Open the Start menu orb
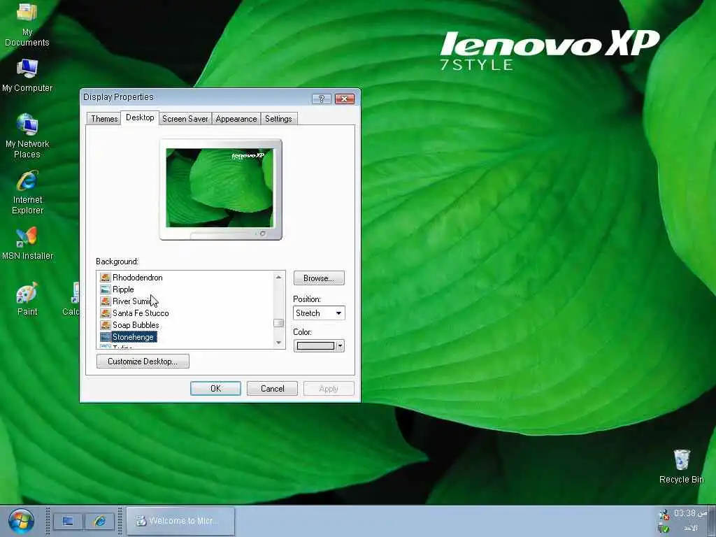716x537 pixels. point(20,521)
